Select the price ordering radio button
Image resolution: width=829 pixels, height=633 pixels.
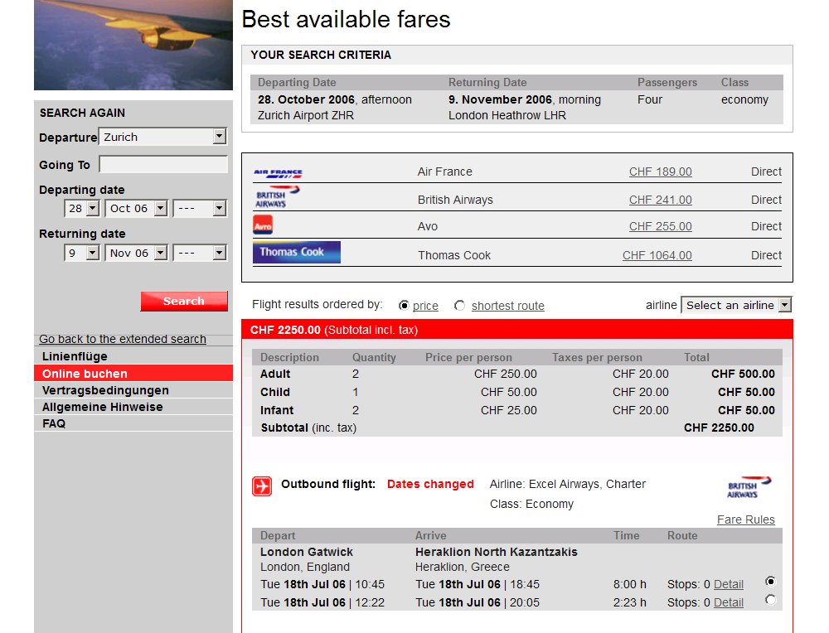(x=404, y=306)
